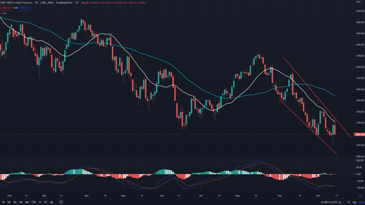
Task: Select the 6M time range
Action: click(27, 202)
